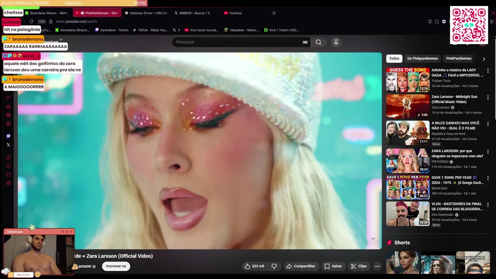Viewport: 496px width, 279px height.
Task: Open the A NILCE GANHOU video thumbnail
Action: (408, 133)
